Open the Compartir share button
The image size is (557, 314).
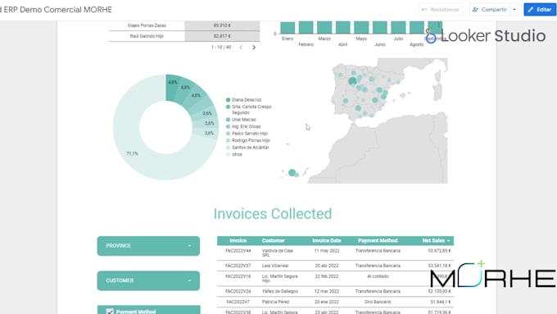pos(490,10)
